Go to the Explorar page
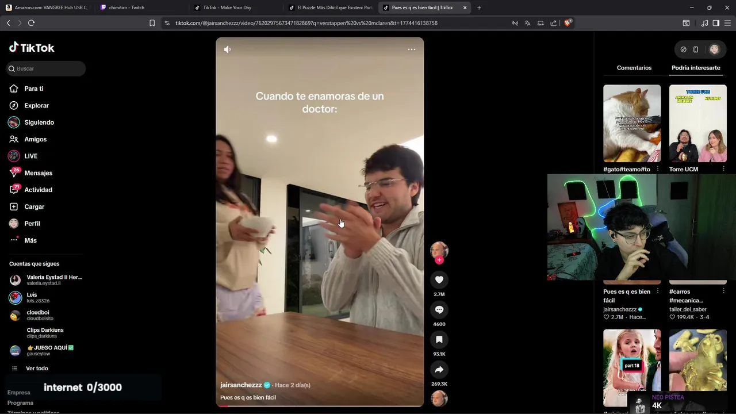Viewport: 736px width, 414px height. point(29,105)
